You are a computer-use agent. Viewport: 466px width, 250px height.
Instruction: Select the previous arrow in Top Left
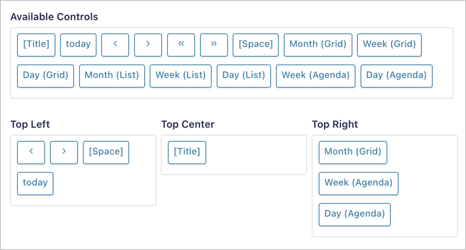(31, 152)
